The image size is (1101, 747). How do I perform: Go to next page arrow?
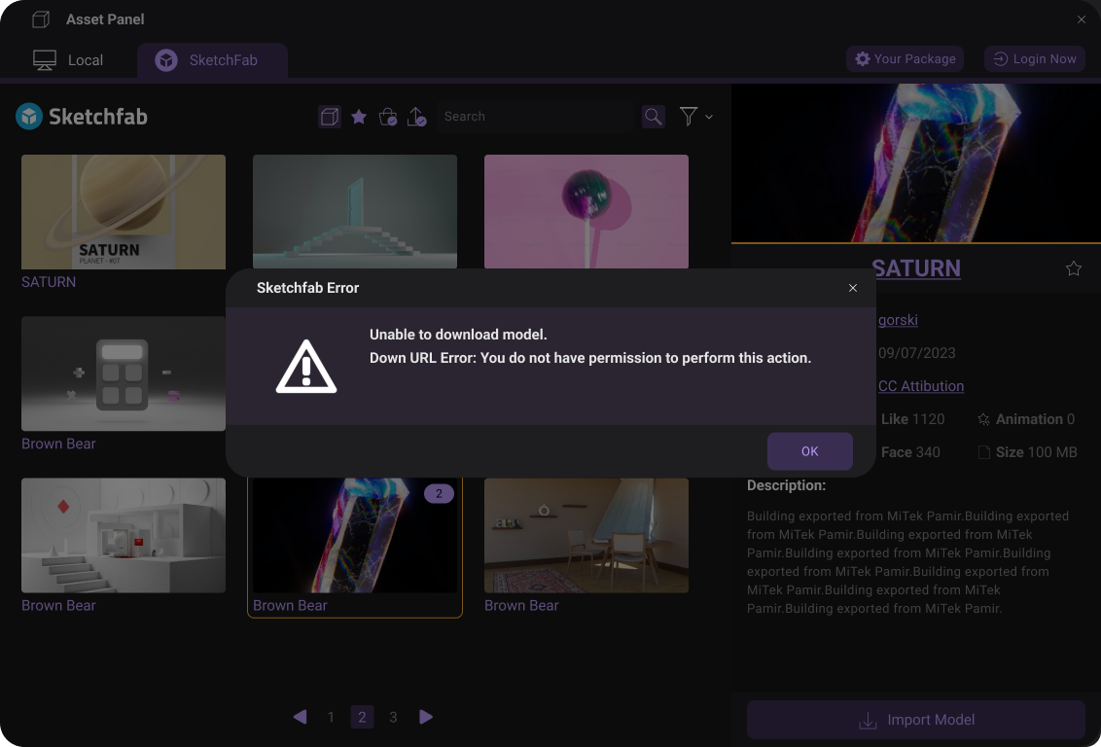tap(426, 717)
